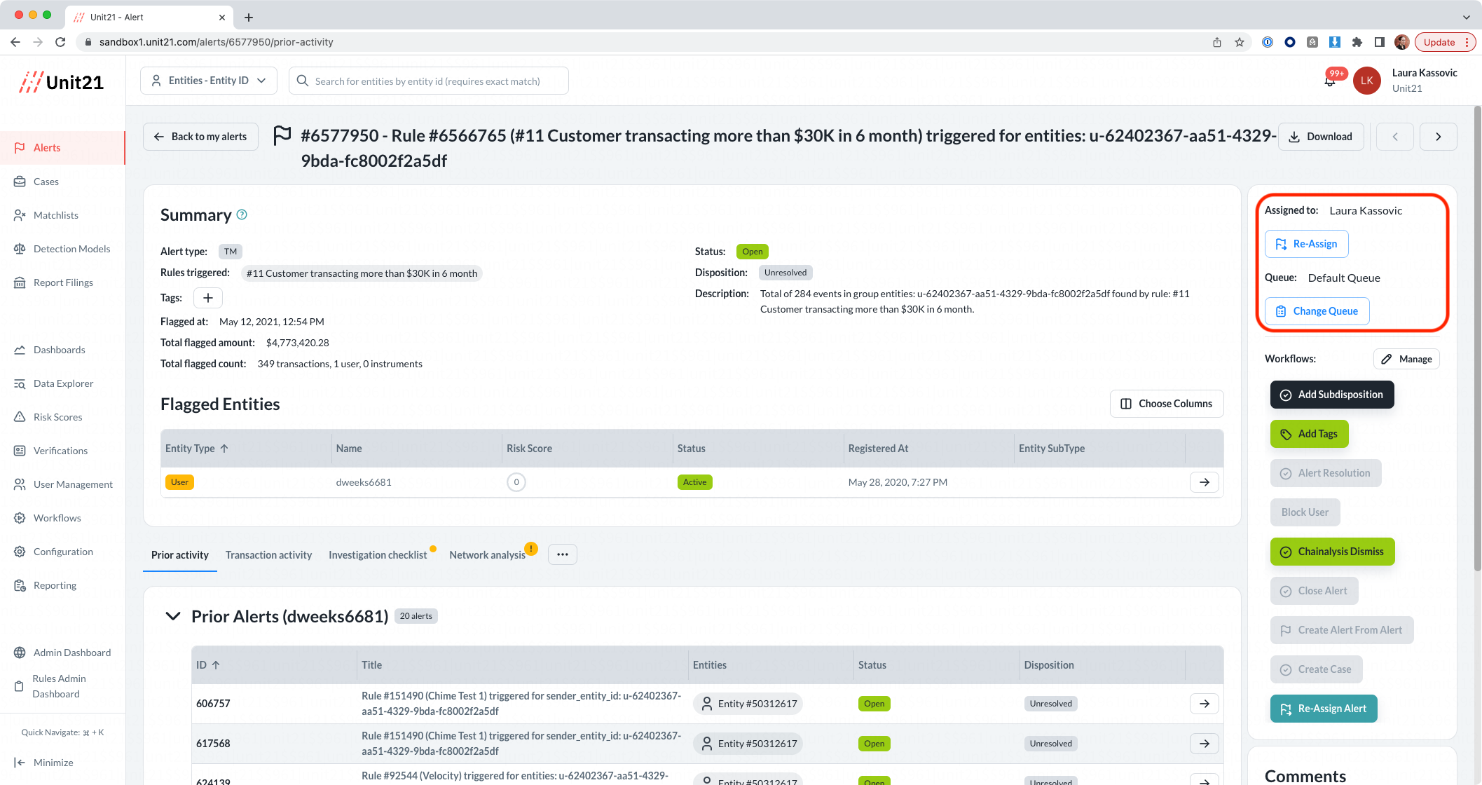Open Risk Scores from the sidebar
Viewport: 1482px width, 785px height.
(x=57, y=417)
